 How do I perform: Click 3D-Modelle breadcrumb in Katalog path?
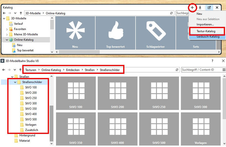[x=33, y=13]
